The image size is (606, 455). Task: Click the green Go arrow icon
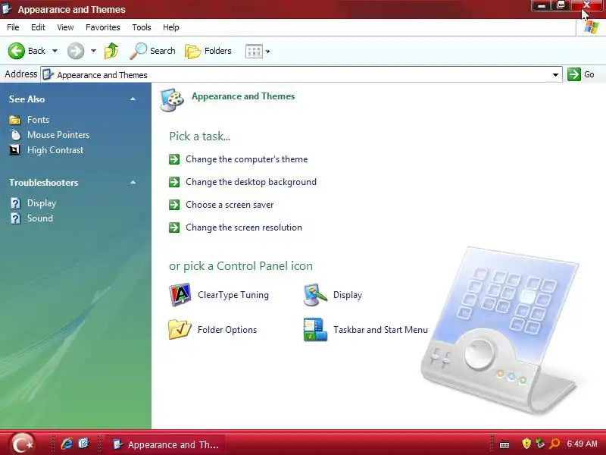point(574,74)
